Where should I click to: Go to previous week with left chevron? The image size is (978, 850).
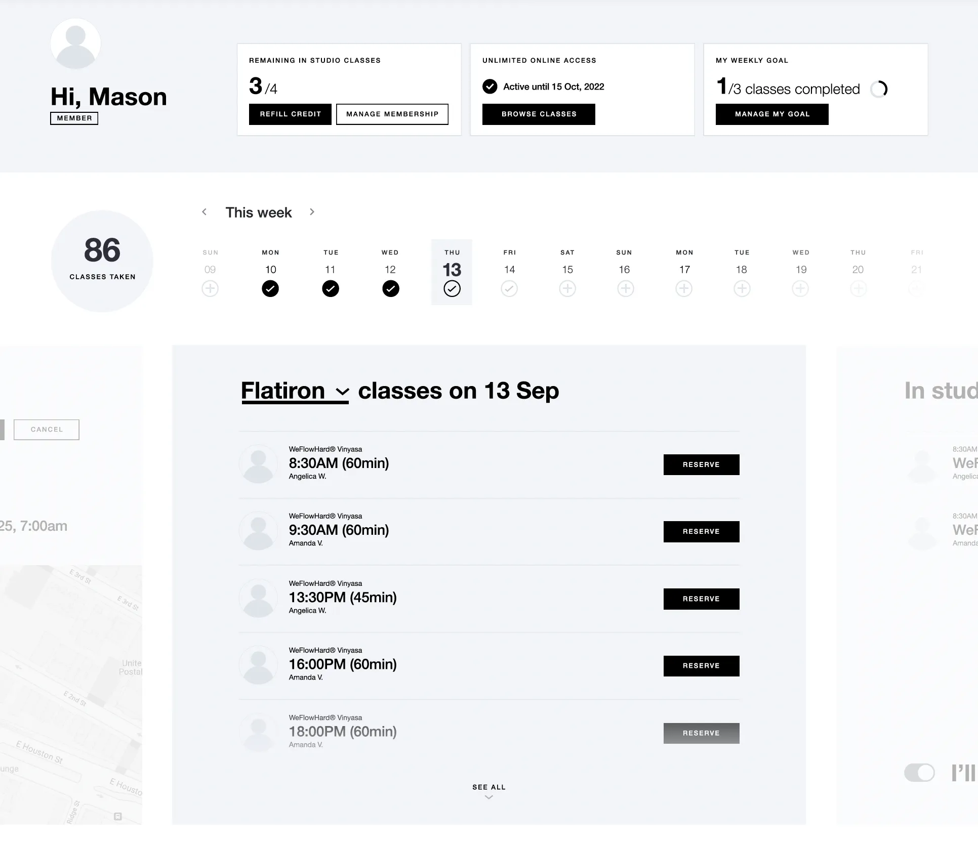205,212
